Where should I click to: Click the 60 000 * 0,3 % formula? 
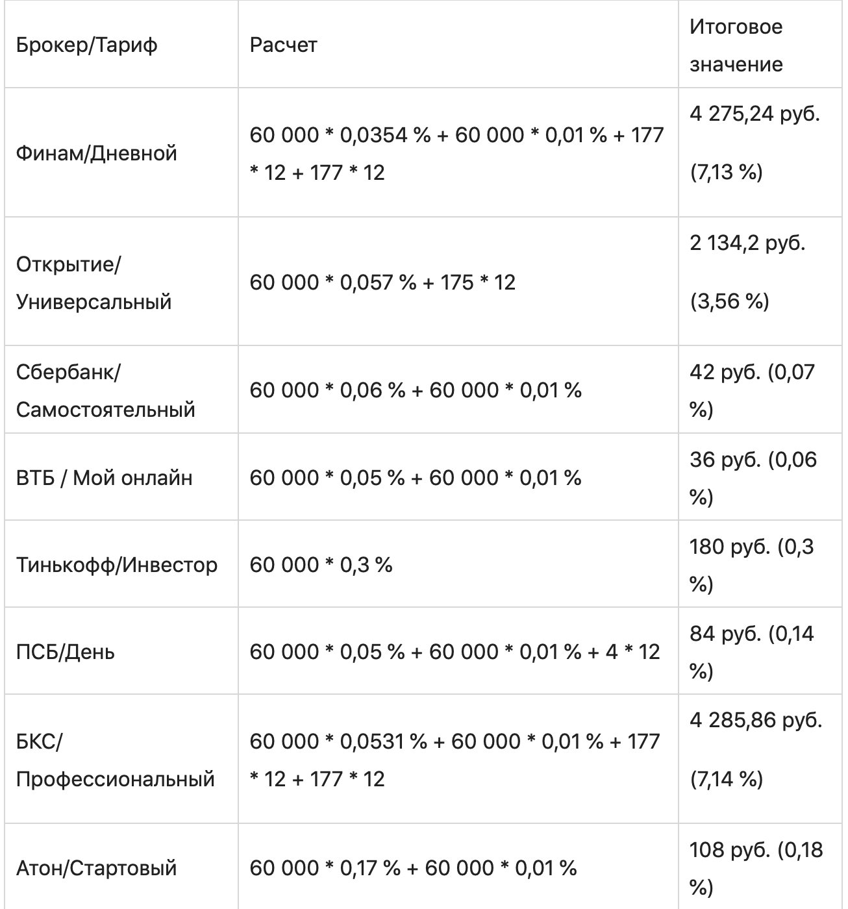pos(321,565)
